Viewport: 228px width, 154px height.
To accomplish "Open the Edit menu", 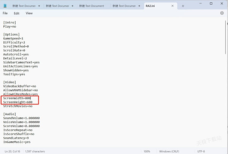I will [17, 13].
